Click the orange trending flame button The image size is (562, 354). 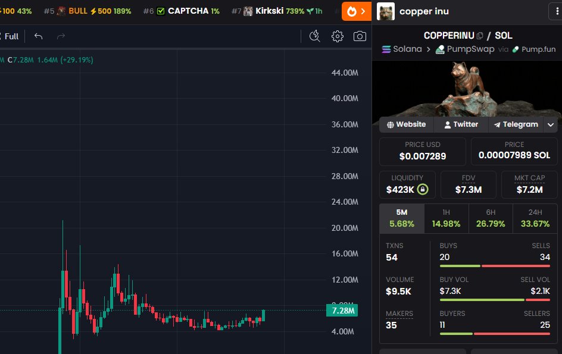click(x=356, y=11)
